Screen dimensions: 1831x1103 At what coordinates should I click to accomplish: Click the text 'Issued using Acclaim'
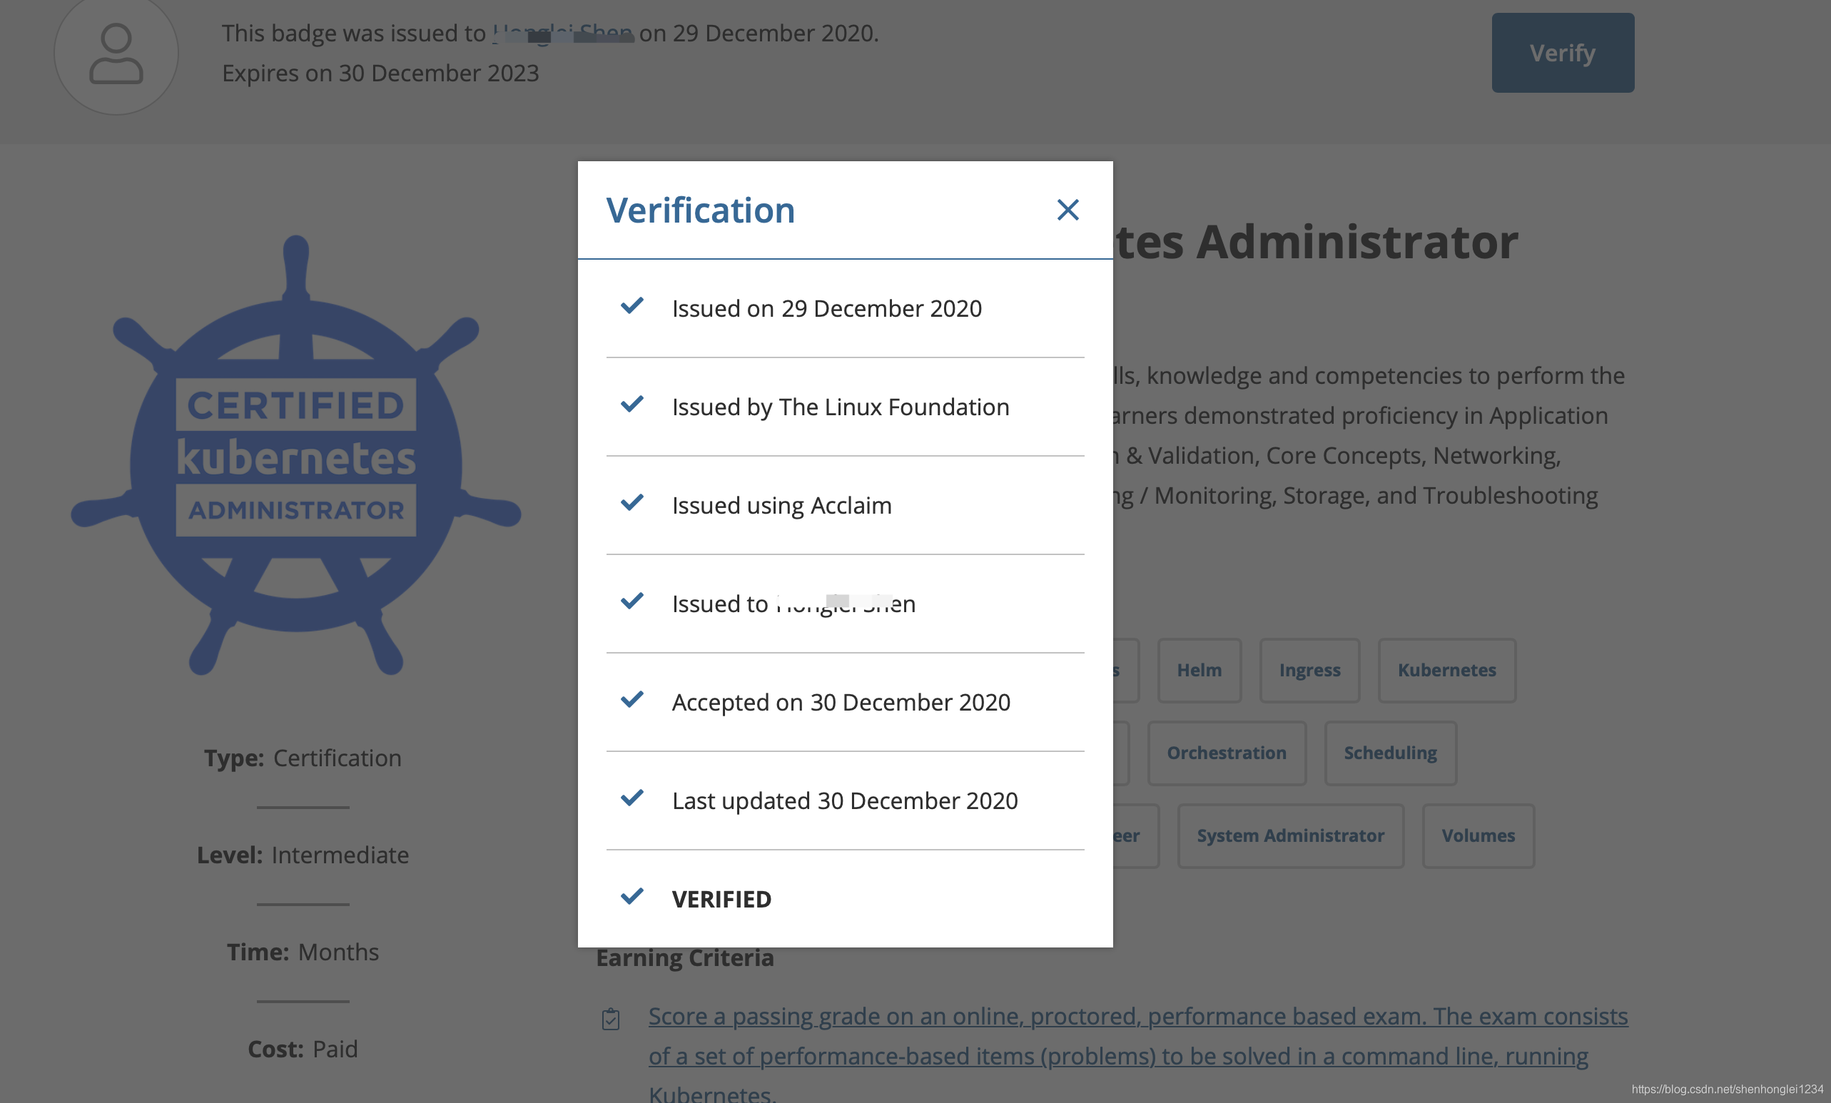click(x=782, y=506)
